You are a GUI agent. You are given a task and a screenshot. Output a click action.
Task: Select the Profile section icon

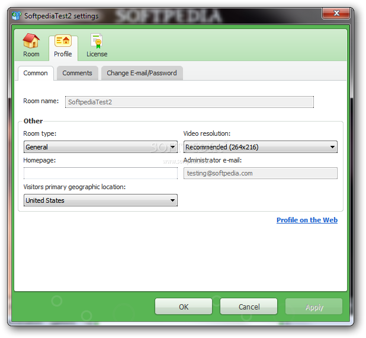(x=63, y=41)
